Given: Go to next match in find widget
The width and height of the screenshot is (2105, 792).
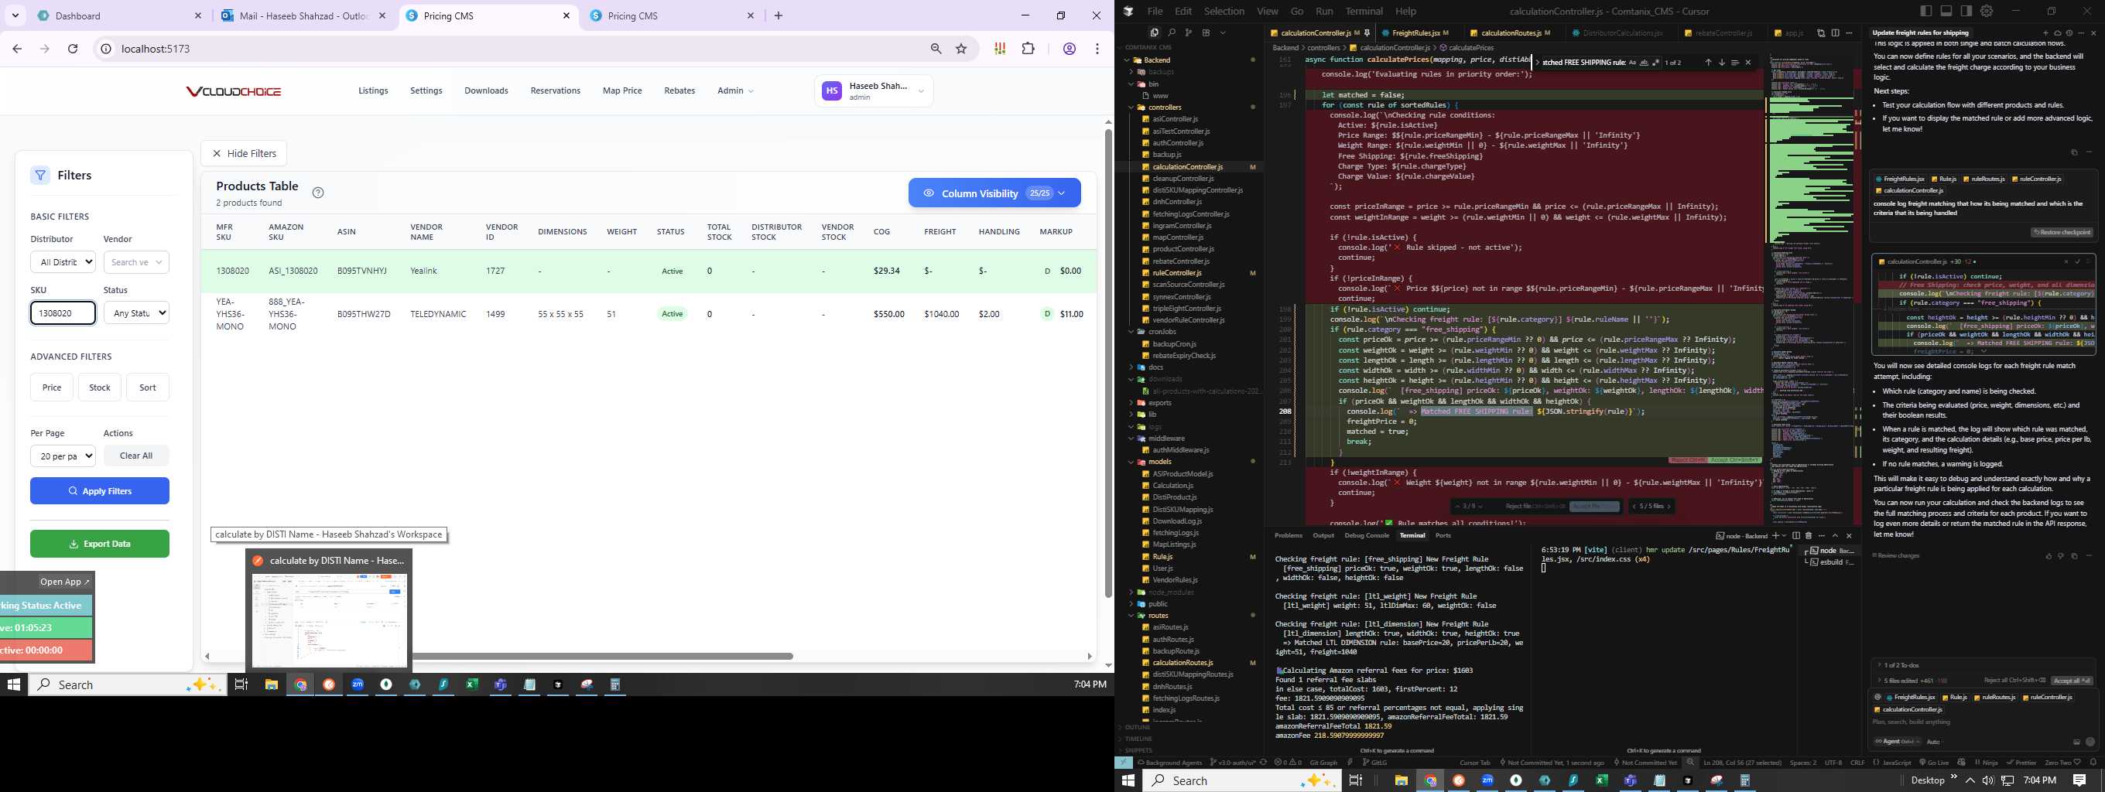Looking at the screenshot, I should coord(1722,62).
